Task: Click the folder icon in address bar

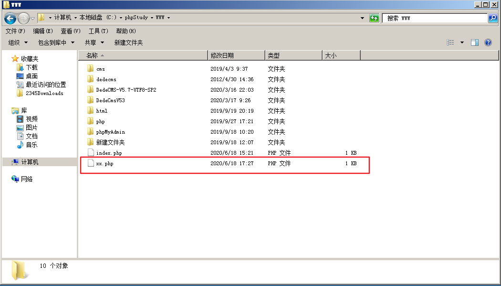Action: tap(41, 17)
